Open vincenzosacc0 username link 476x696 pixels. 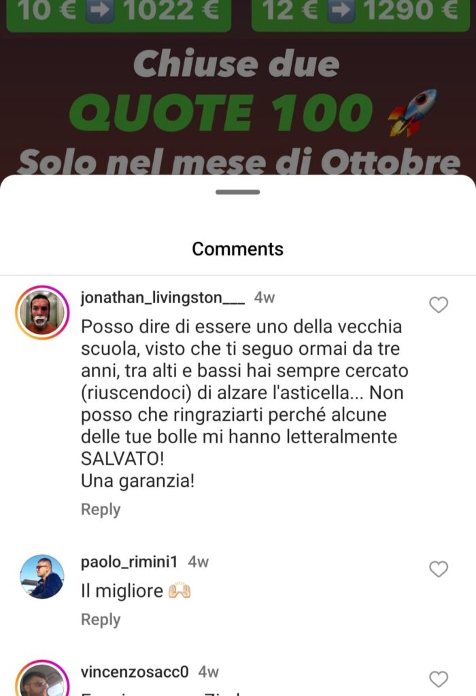coord(135,672)
